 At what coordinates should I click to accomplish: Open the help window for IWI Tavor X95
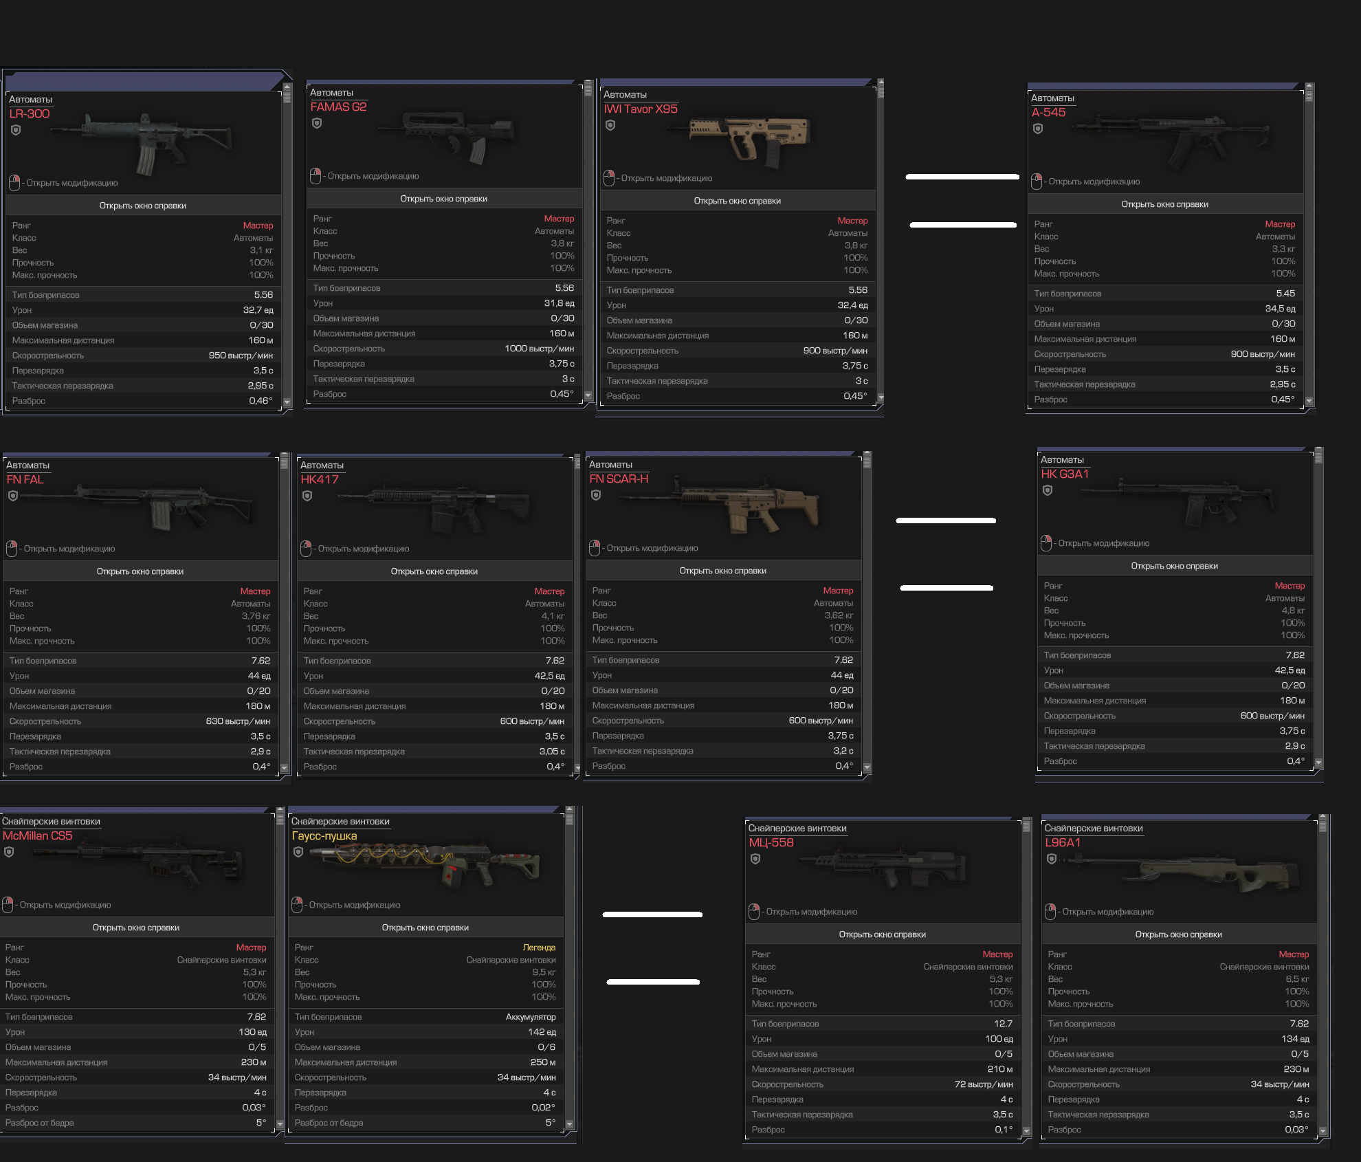point(738,201)
